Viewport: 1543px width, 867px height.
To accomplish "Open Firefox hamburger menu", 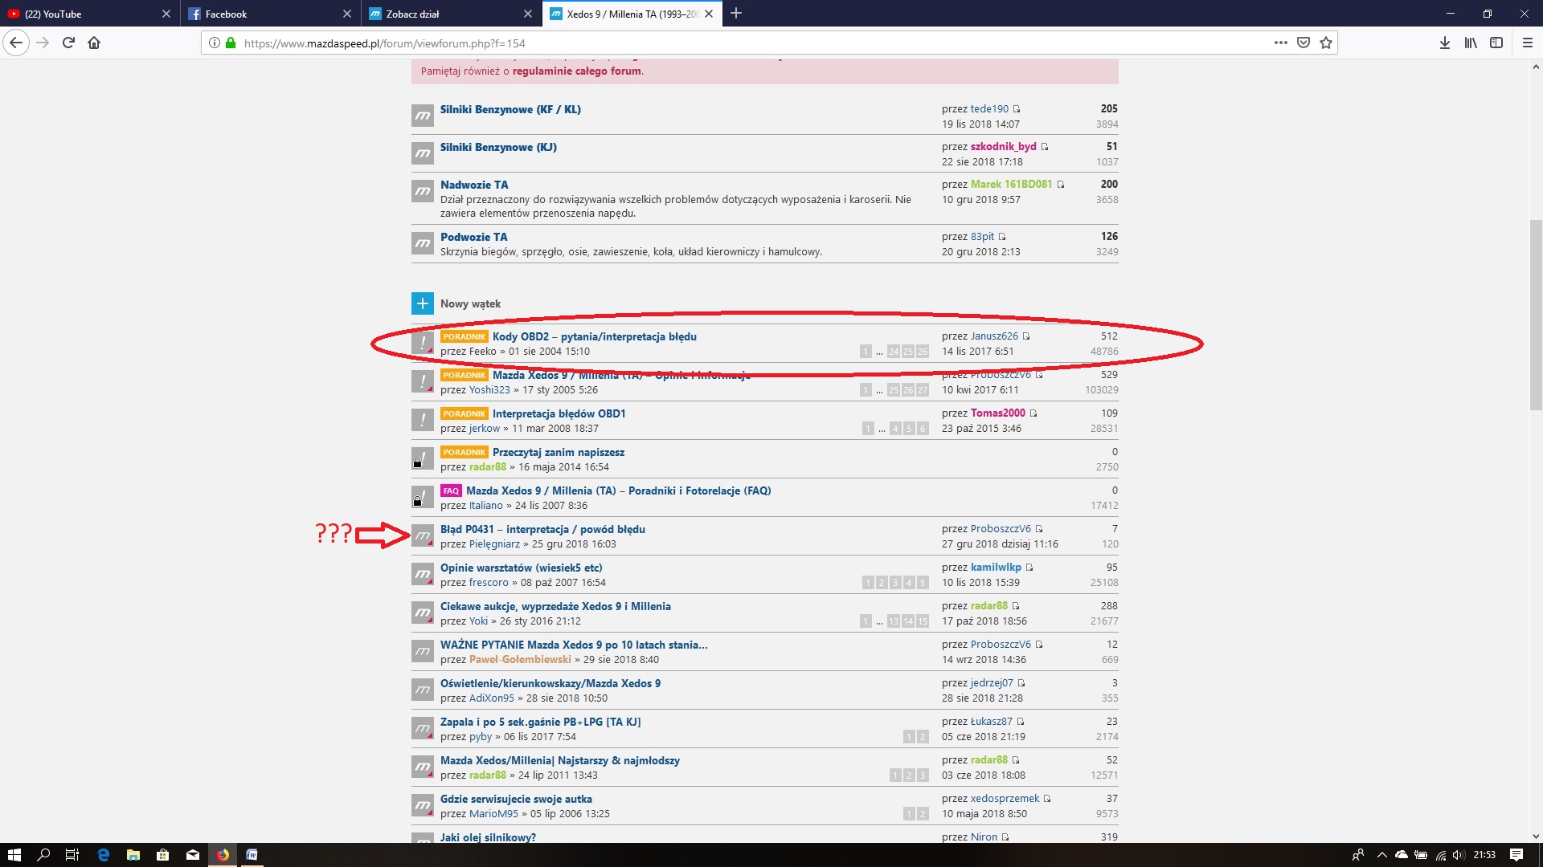I will pyautogui.click(x=1527, y=43).
